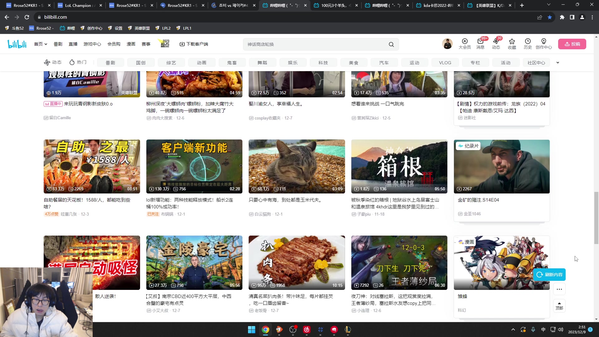Reload the page with browser refresh
Image resolution: width=599 pixels, height=337 pixels.
[27, 17]
